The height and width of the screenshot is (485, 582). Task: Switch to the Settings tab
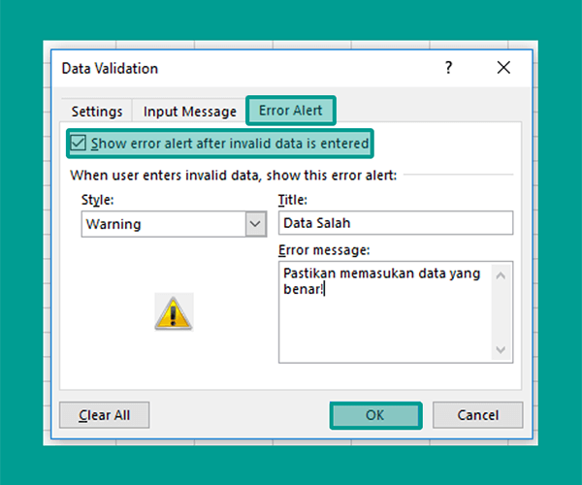[97, 112]
